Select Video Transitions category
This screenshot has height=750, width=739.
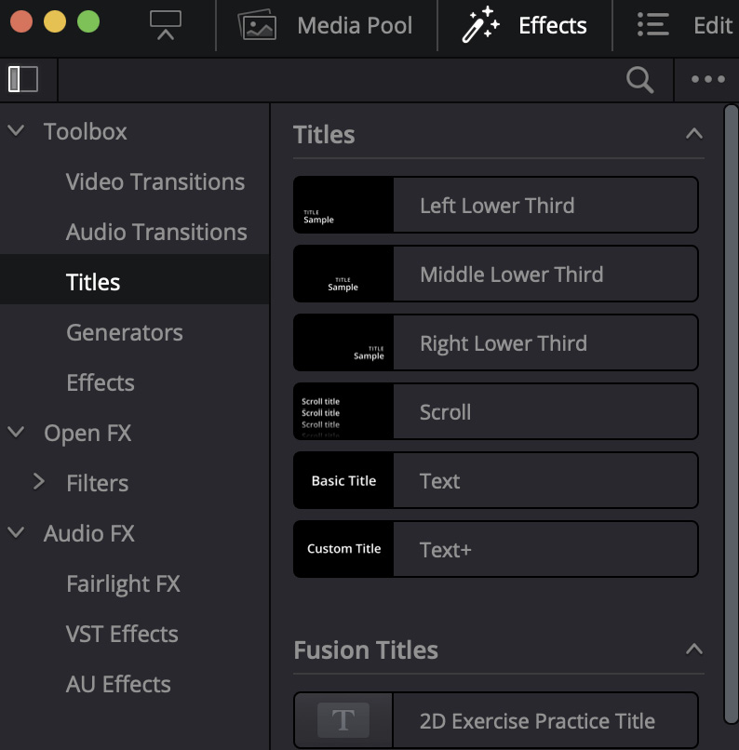tap(155, 181)
